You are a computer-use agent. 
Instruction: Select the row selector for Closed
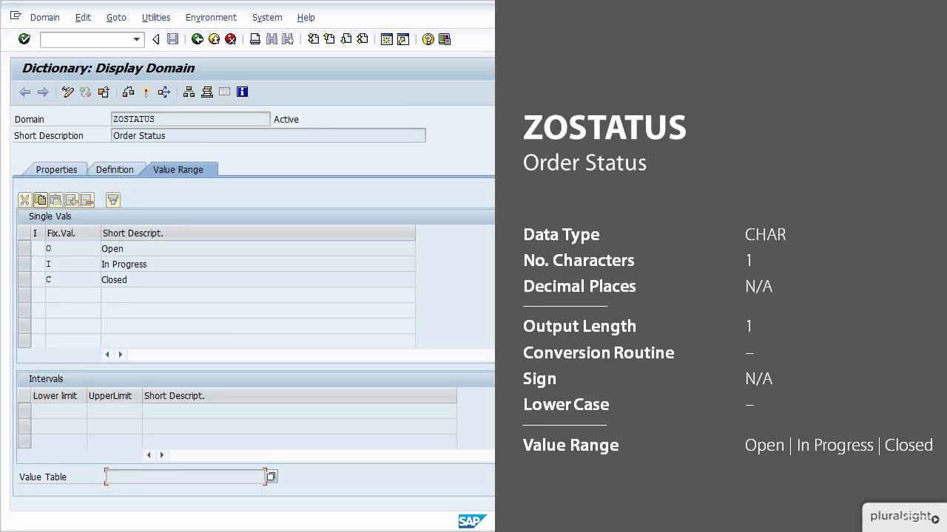[x=24, y=279]
